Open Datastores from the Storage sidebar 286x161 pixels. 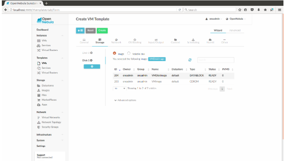click(x=48, y=85)
